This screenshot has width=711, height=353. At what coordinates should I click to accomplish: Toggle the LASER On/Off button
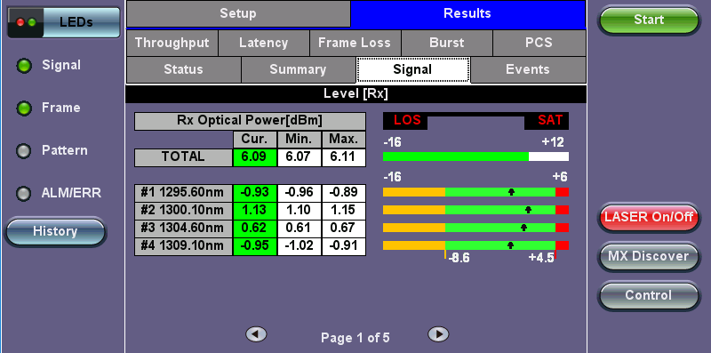coord(649,217)
